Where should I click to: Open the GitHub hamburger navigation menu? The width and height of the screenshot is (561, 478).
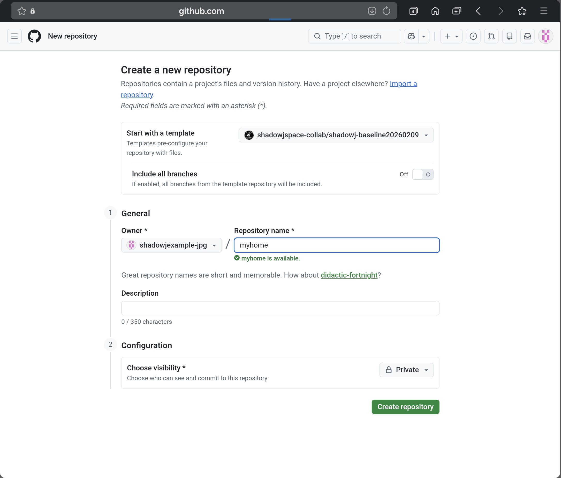tap(14, 36)
